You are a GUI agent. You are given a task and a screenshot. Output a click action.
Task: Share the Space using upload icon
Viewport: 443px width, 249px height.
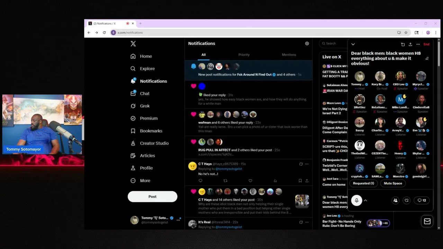(x=410, y=44)
